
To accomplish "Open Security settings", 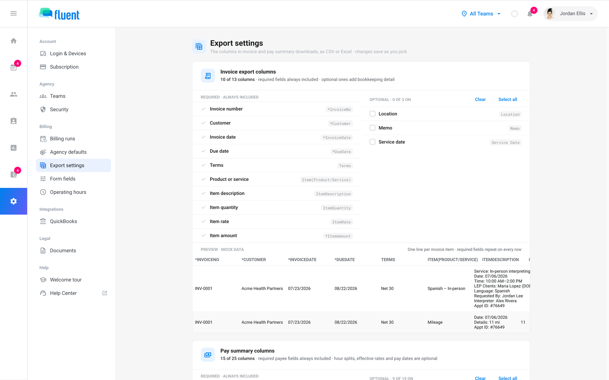I will [73, 109].
